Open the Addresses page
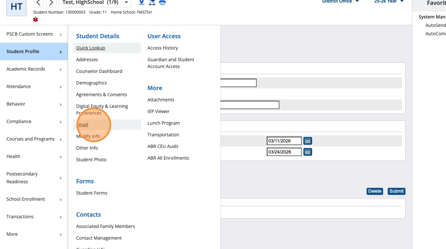 [x=87, y=60]
